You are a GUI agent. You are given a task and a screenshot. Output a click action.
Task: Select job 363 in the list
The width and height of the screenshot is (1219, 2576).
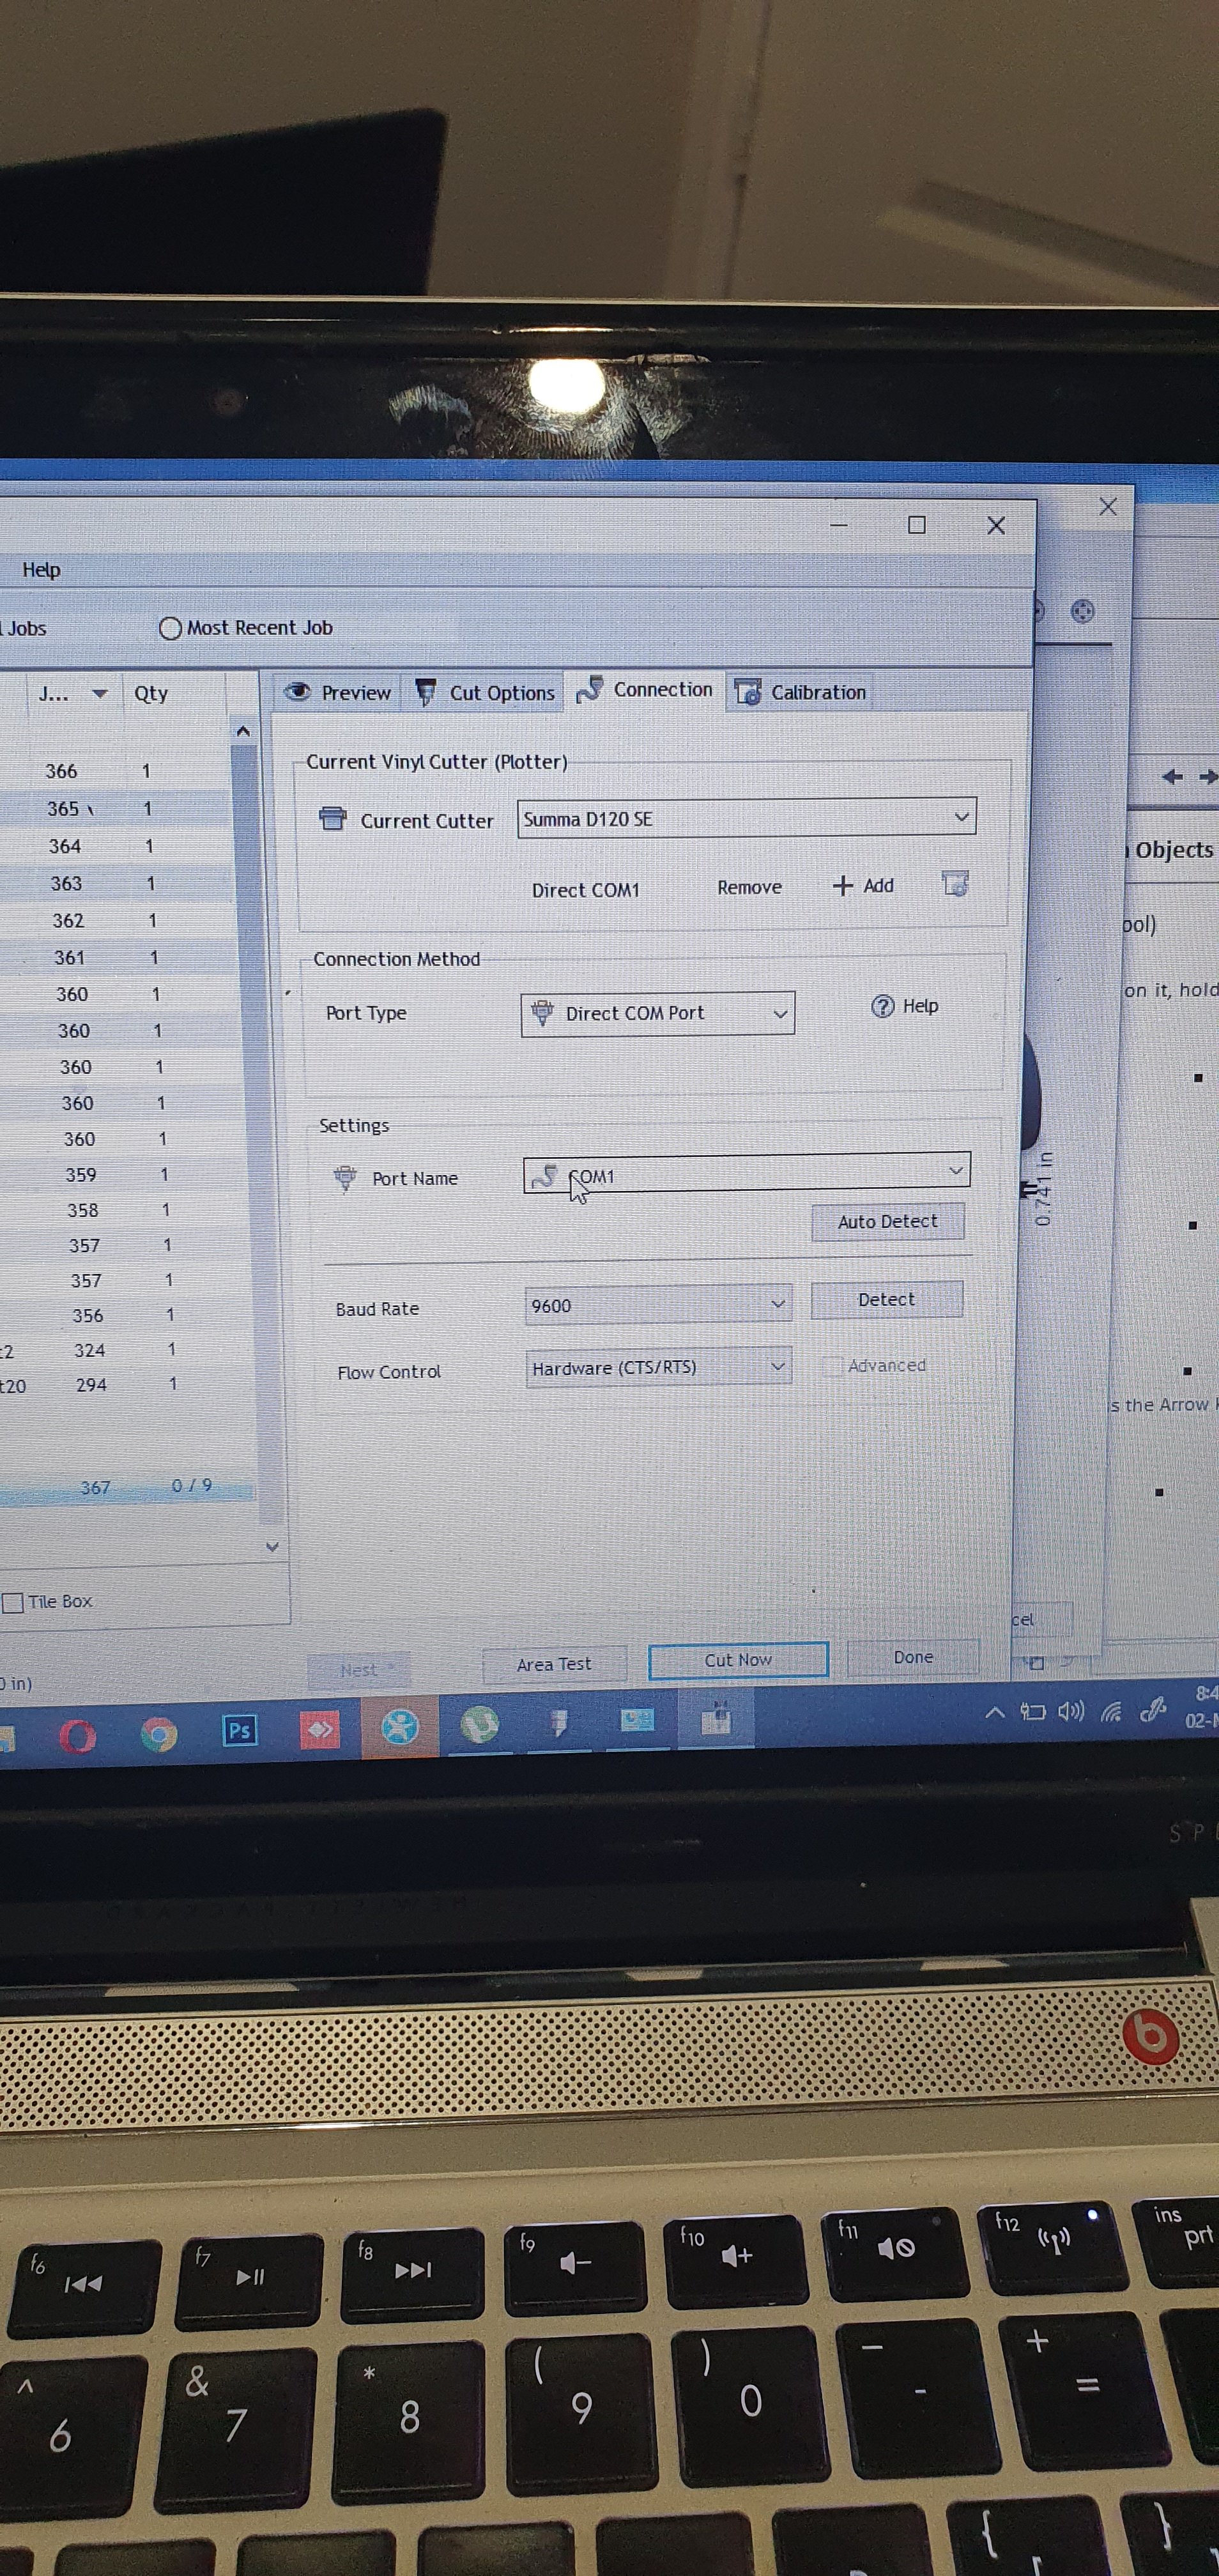[117, 883]
